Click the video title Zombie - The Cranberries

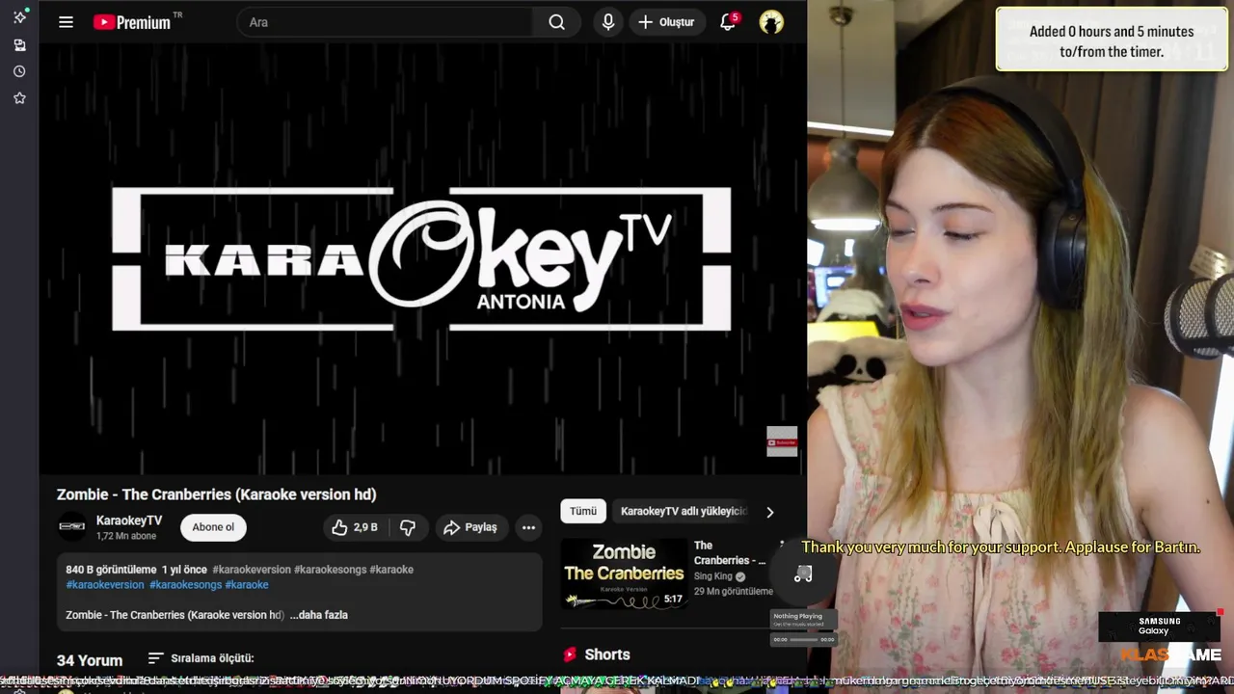pos(216,494)
